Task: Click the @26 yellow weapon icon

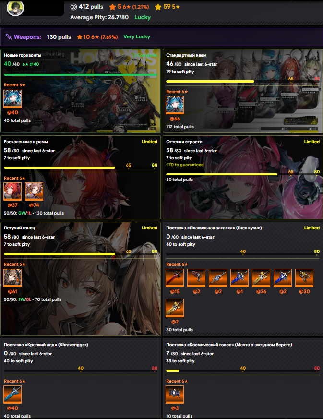Action: click(261, 278)
